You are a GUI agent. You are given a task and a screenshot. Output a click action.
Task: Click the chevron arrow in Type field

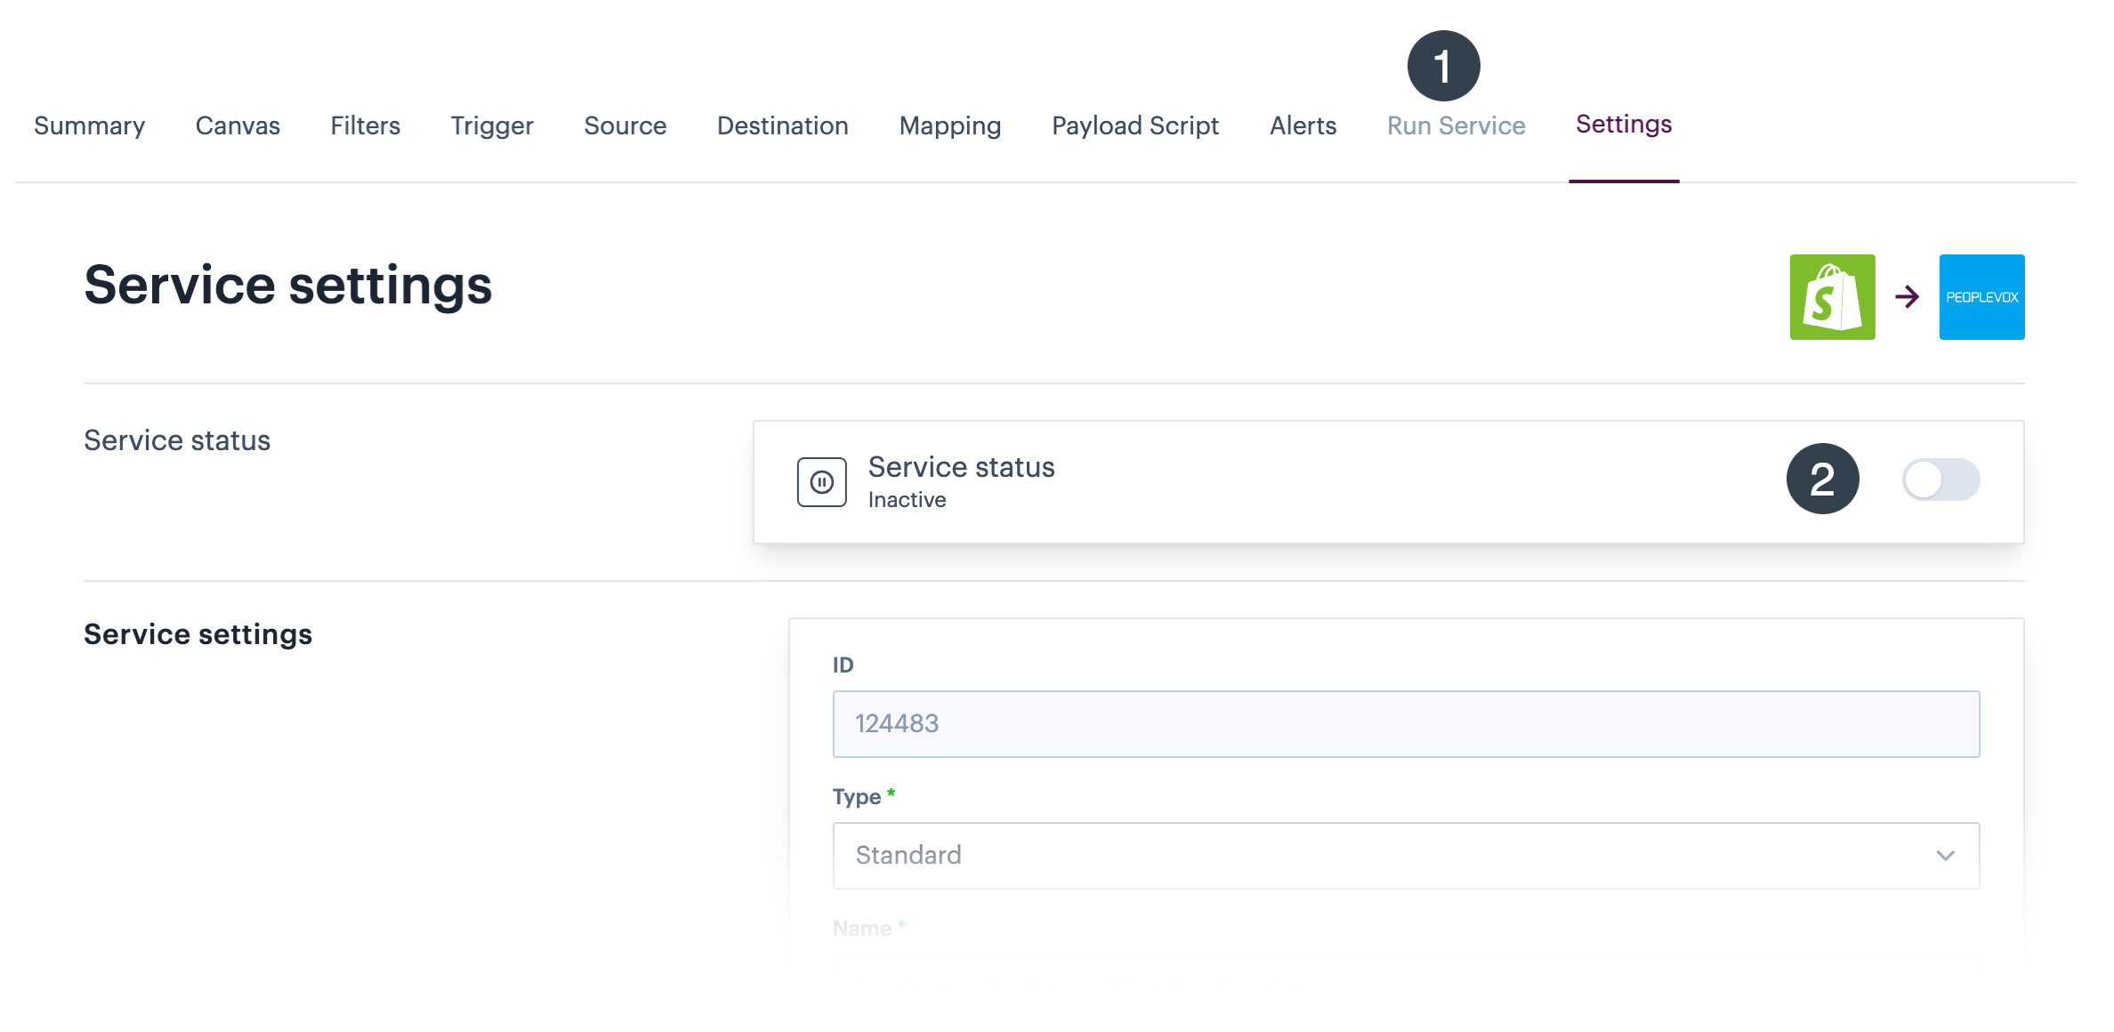pos(1945,856)
